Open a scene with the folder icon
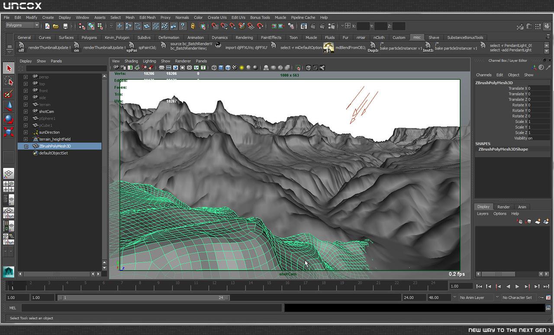Screen dimensions: 554x335 coord(56,26)
